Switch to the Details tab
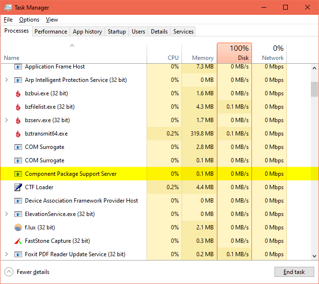The image size is (319, 284). point(159,32)
